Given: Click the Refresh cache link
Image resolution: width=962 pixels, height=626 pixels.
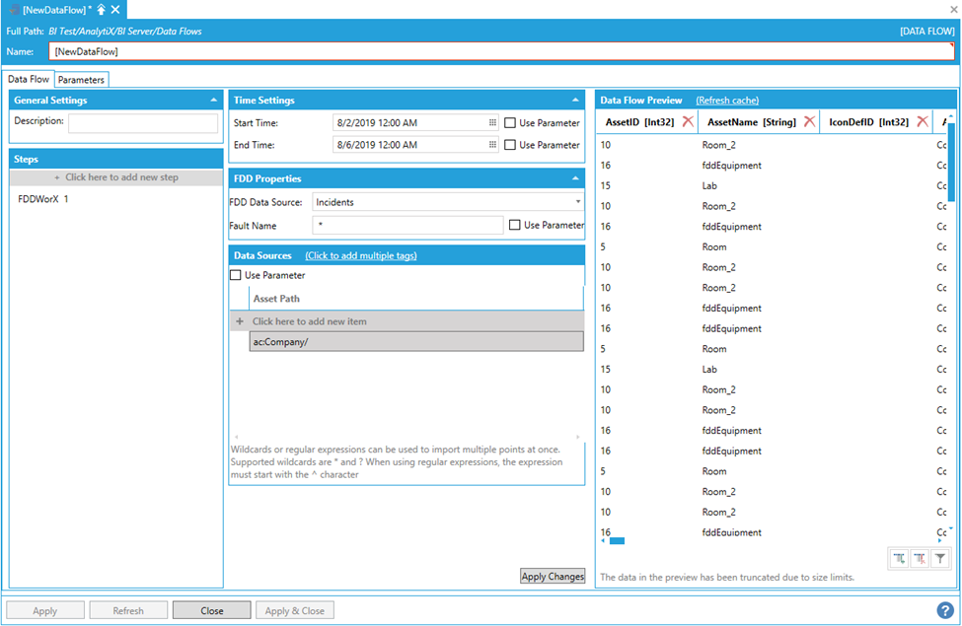Looking at the screenshot, I should point(727,101).
